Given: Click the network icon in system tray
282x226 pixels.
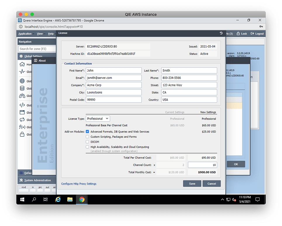Looking at the screenshot, I should pos(228,199).
